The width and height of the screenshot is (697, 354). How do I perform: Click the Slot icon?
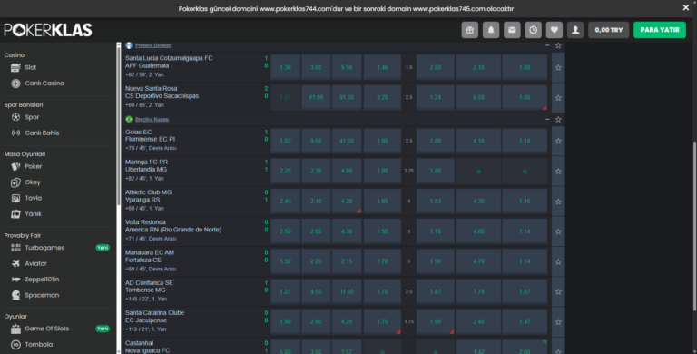tap(15, 67)
